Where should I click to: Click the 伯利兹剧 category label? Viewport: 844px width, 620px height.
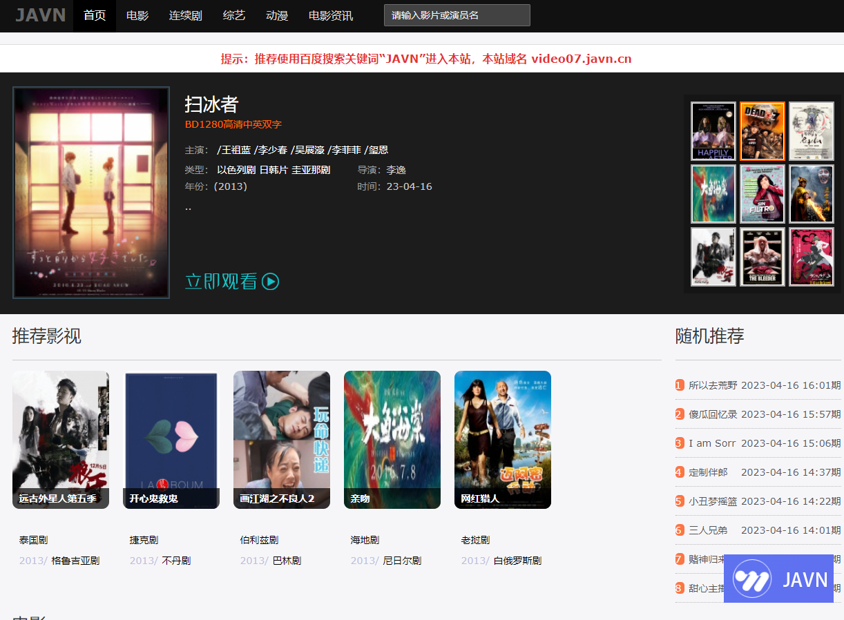pyautogui.click(x=259, y=540)
